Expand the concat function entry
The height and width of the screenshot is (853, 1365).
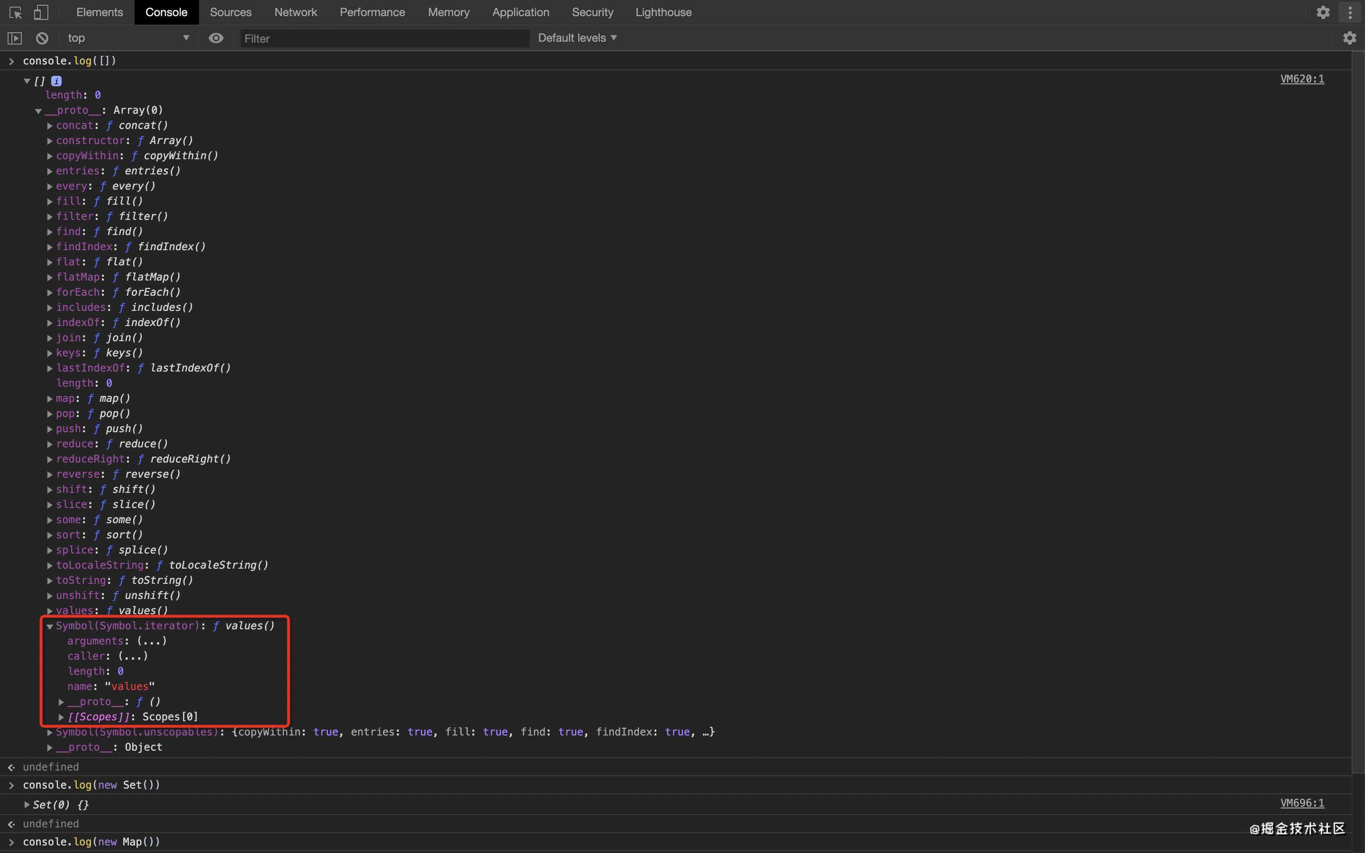pos(50,126)
